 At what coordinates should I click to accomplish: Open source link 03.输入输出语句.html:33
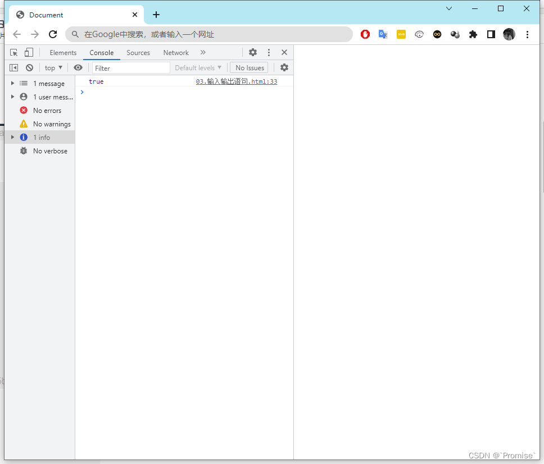pos(237,81)
